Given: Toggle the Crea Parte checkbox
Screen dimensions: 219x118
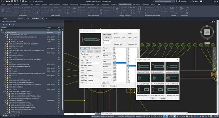Looking at the screenshot, I should pos(103,83).
